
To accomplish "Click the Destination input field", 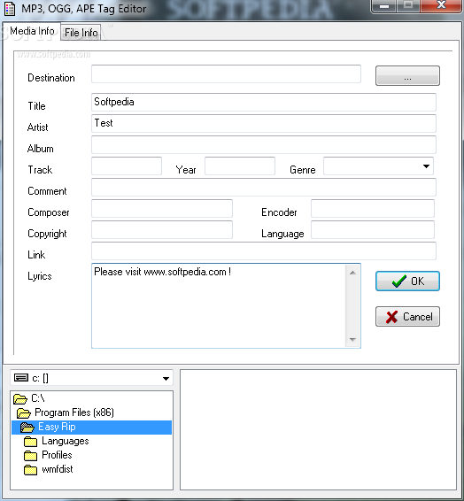I will (x=226, y=73).
